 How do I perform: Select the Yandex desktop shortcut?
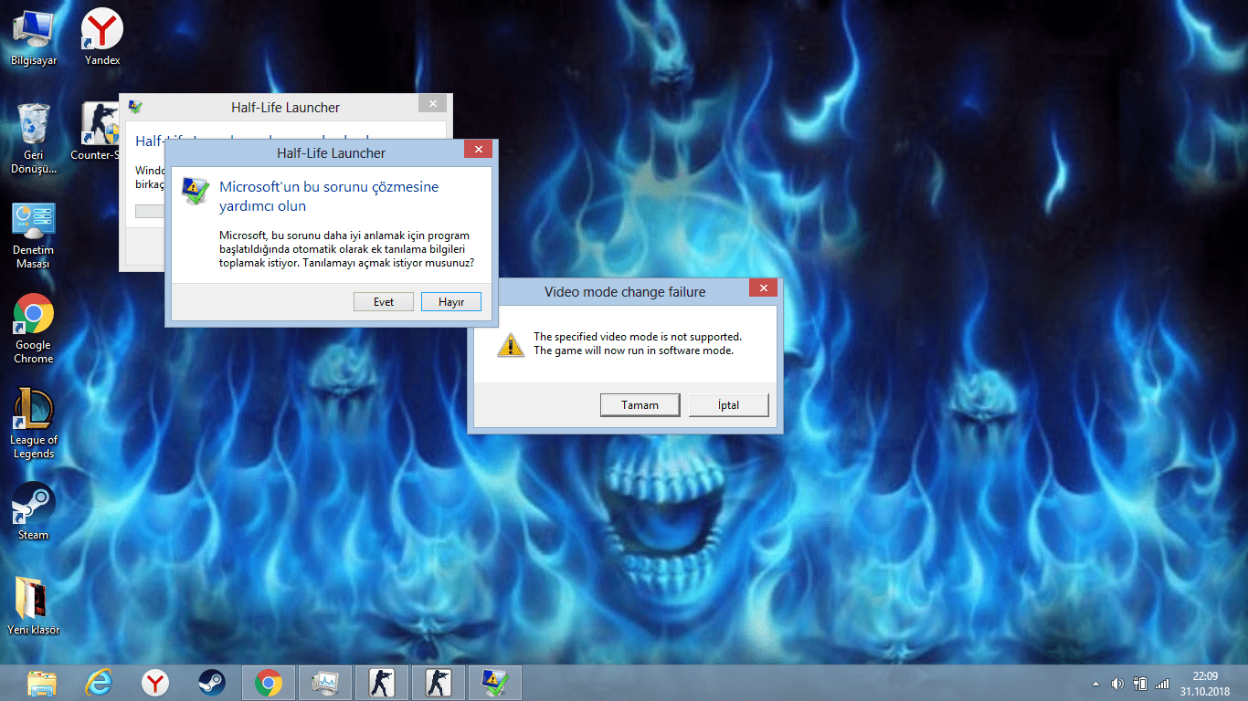click(102, 38)
